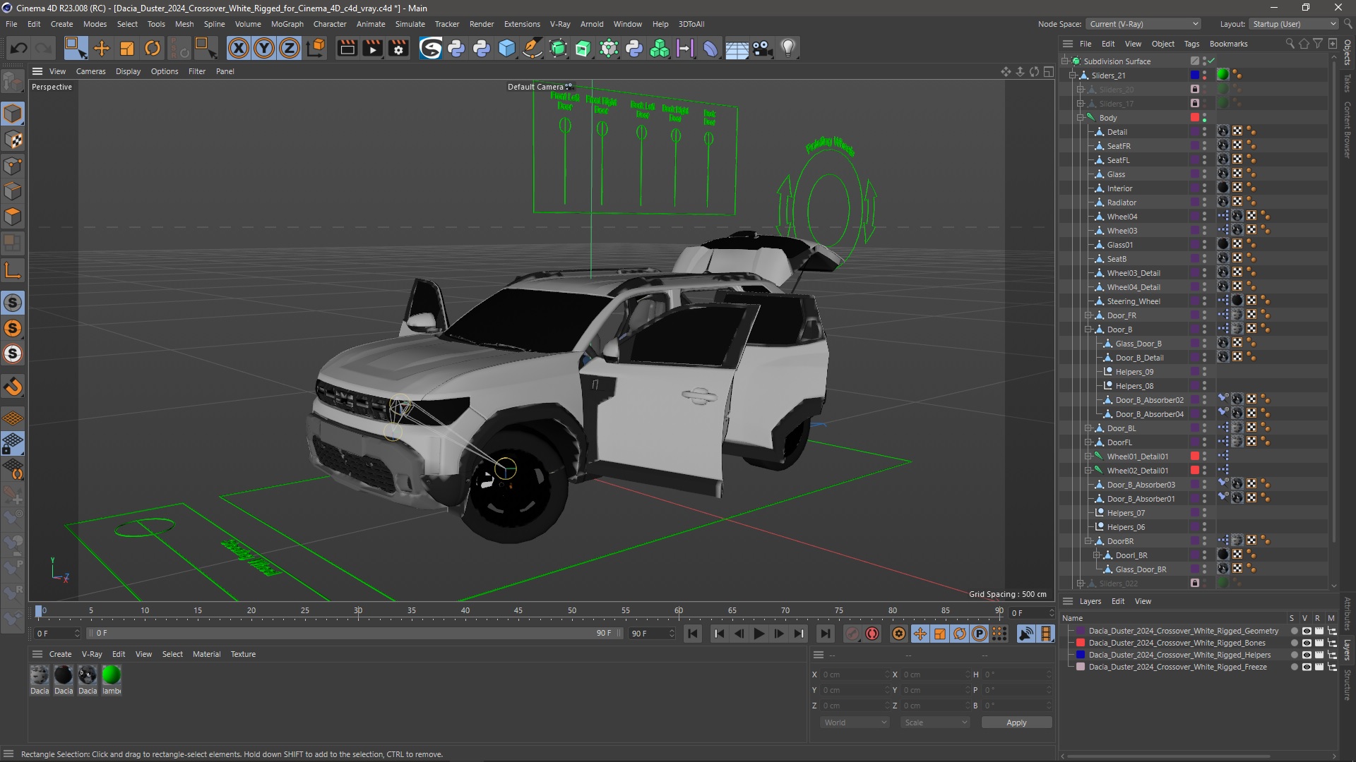Click Rigged_Helpers blue layer color swatch
1356x762 pixels.
pyautogui.click(x=1080, y=655)
